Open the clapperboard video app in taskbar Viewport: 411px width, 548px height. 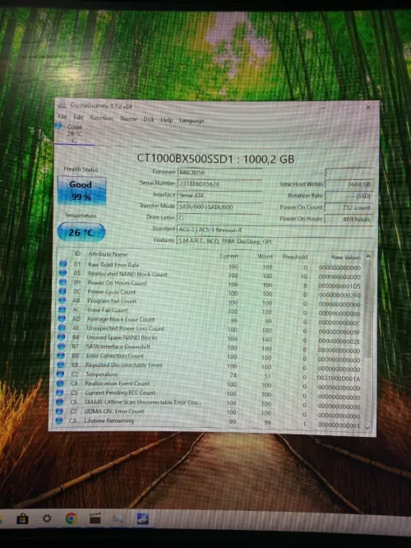[x=95, y=519]
